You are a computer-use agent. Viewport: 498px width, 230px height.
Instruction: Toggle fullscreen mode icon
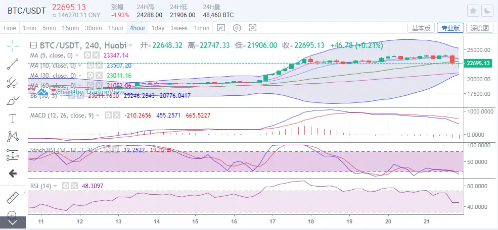coord(252,28)
